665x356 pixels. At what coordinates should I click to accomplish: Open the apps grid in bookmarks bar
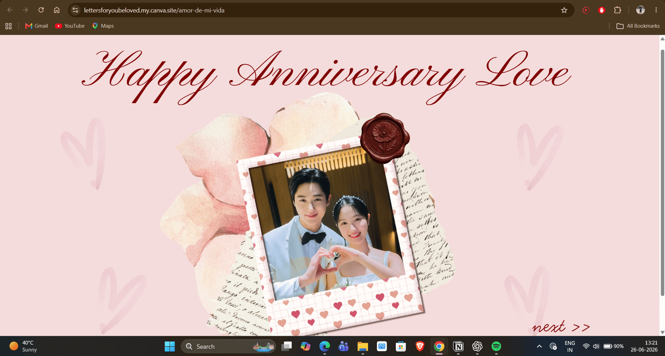[x=8, y=26]
